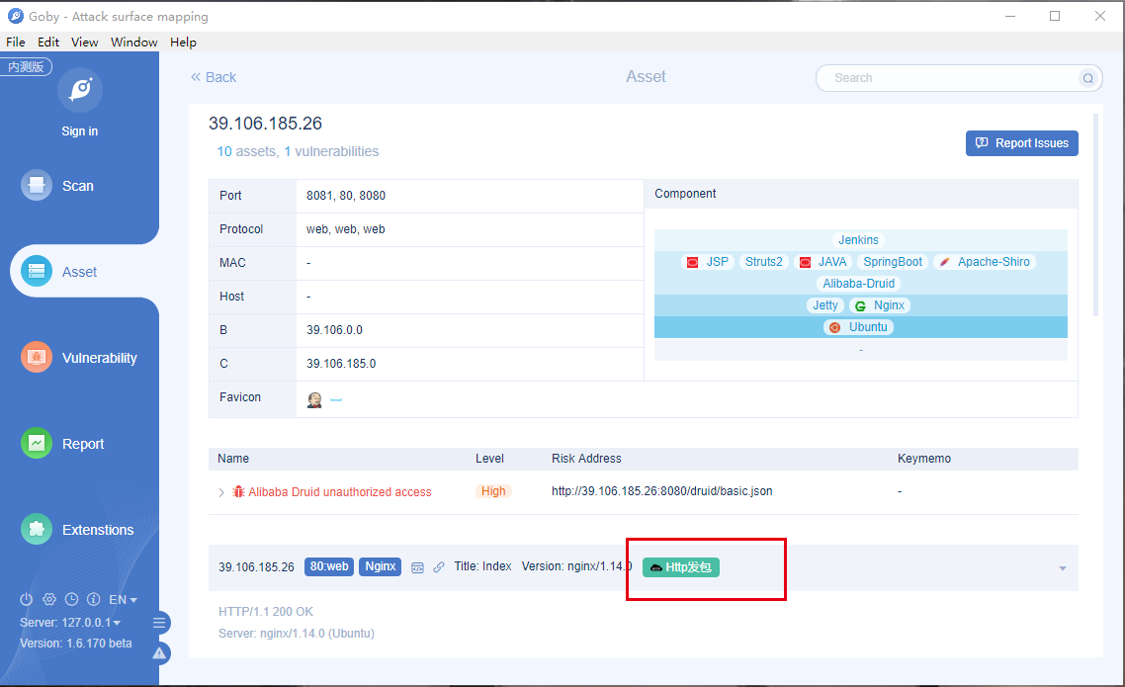Screen dimensions: 1125x687
Task: Click the chain link icon for port 80
Action: pyautogui.click(x=438, y=567)
